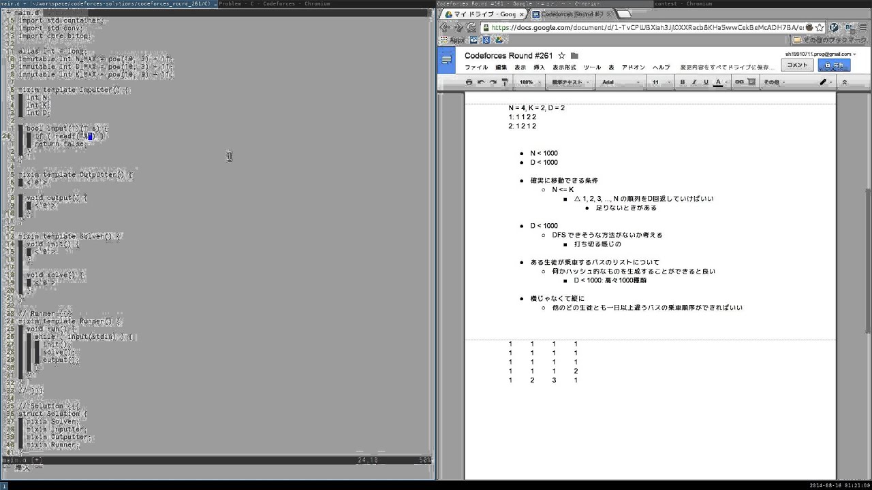Click the text 足りないときがある
Viewport: 872px width, 490px height.
point(626,208)
